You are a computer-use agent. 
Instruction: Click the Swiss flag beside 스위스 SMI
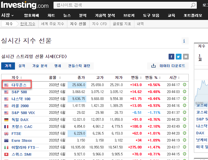click(6, 154)
